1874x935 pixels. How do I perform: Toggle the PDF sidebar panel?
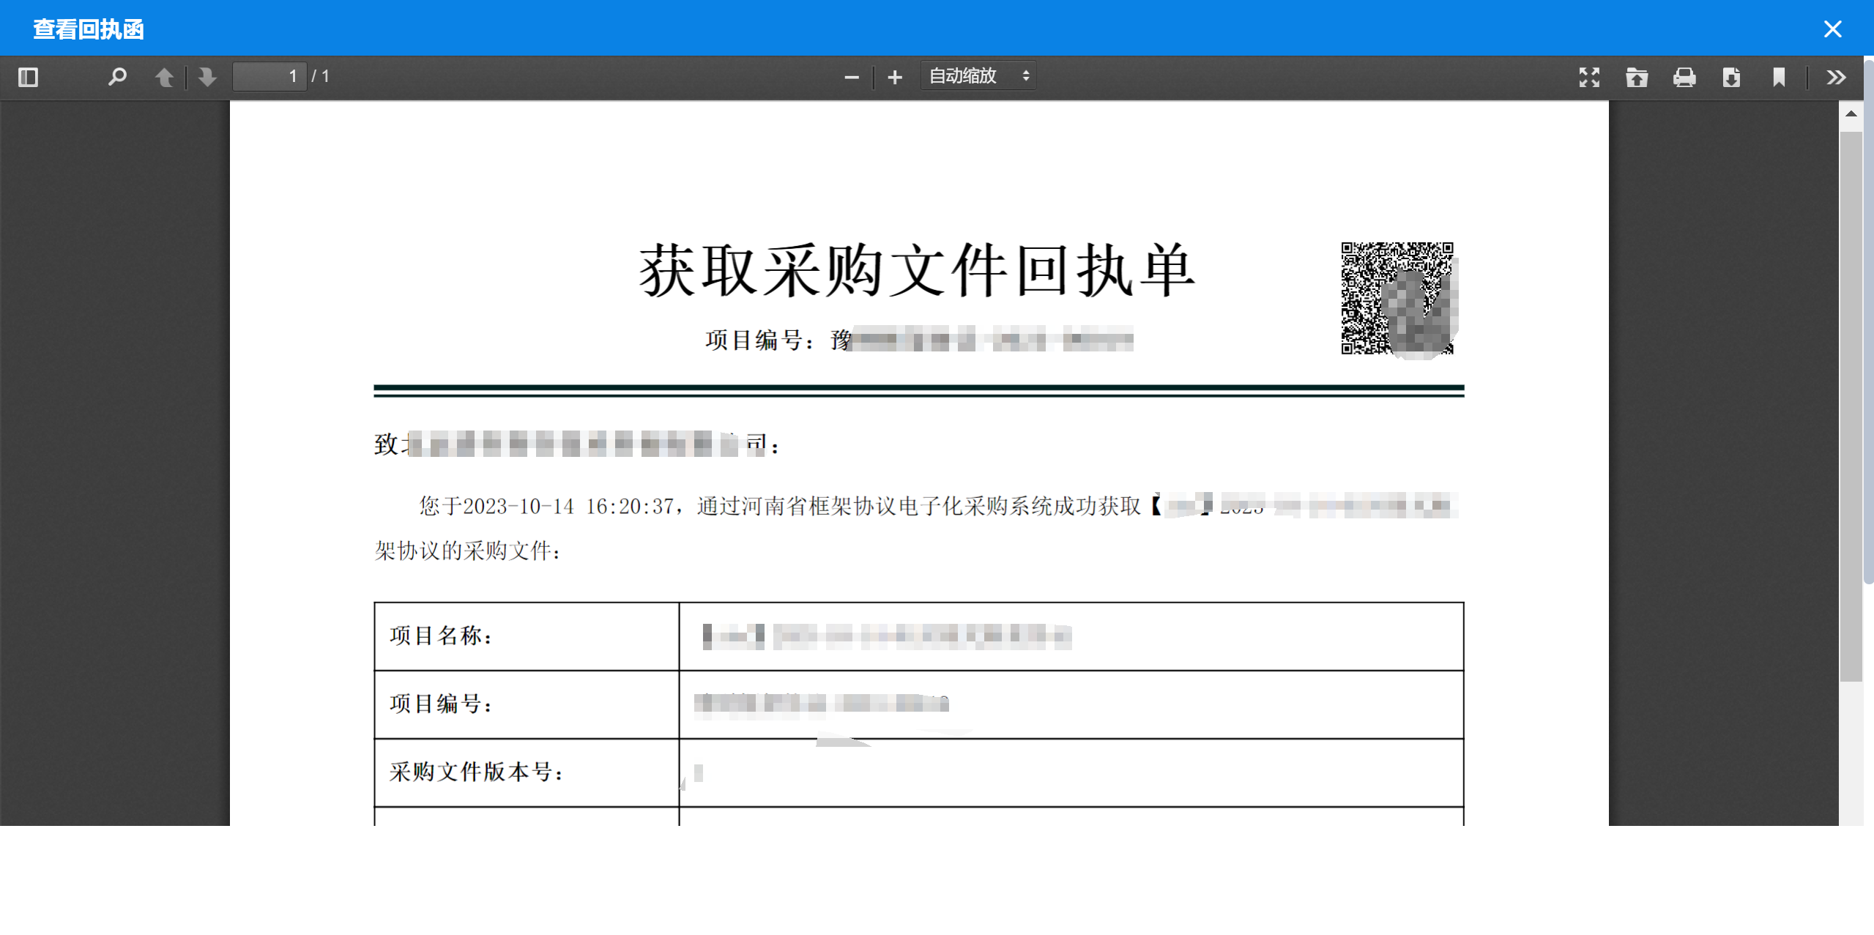click(x=28, y=77)
